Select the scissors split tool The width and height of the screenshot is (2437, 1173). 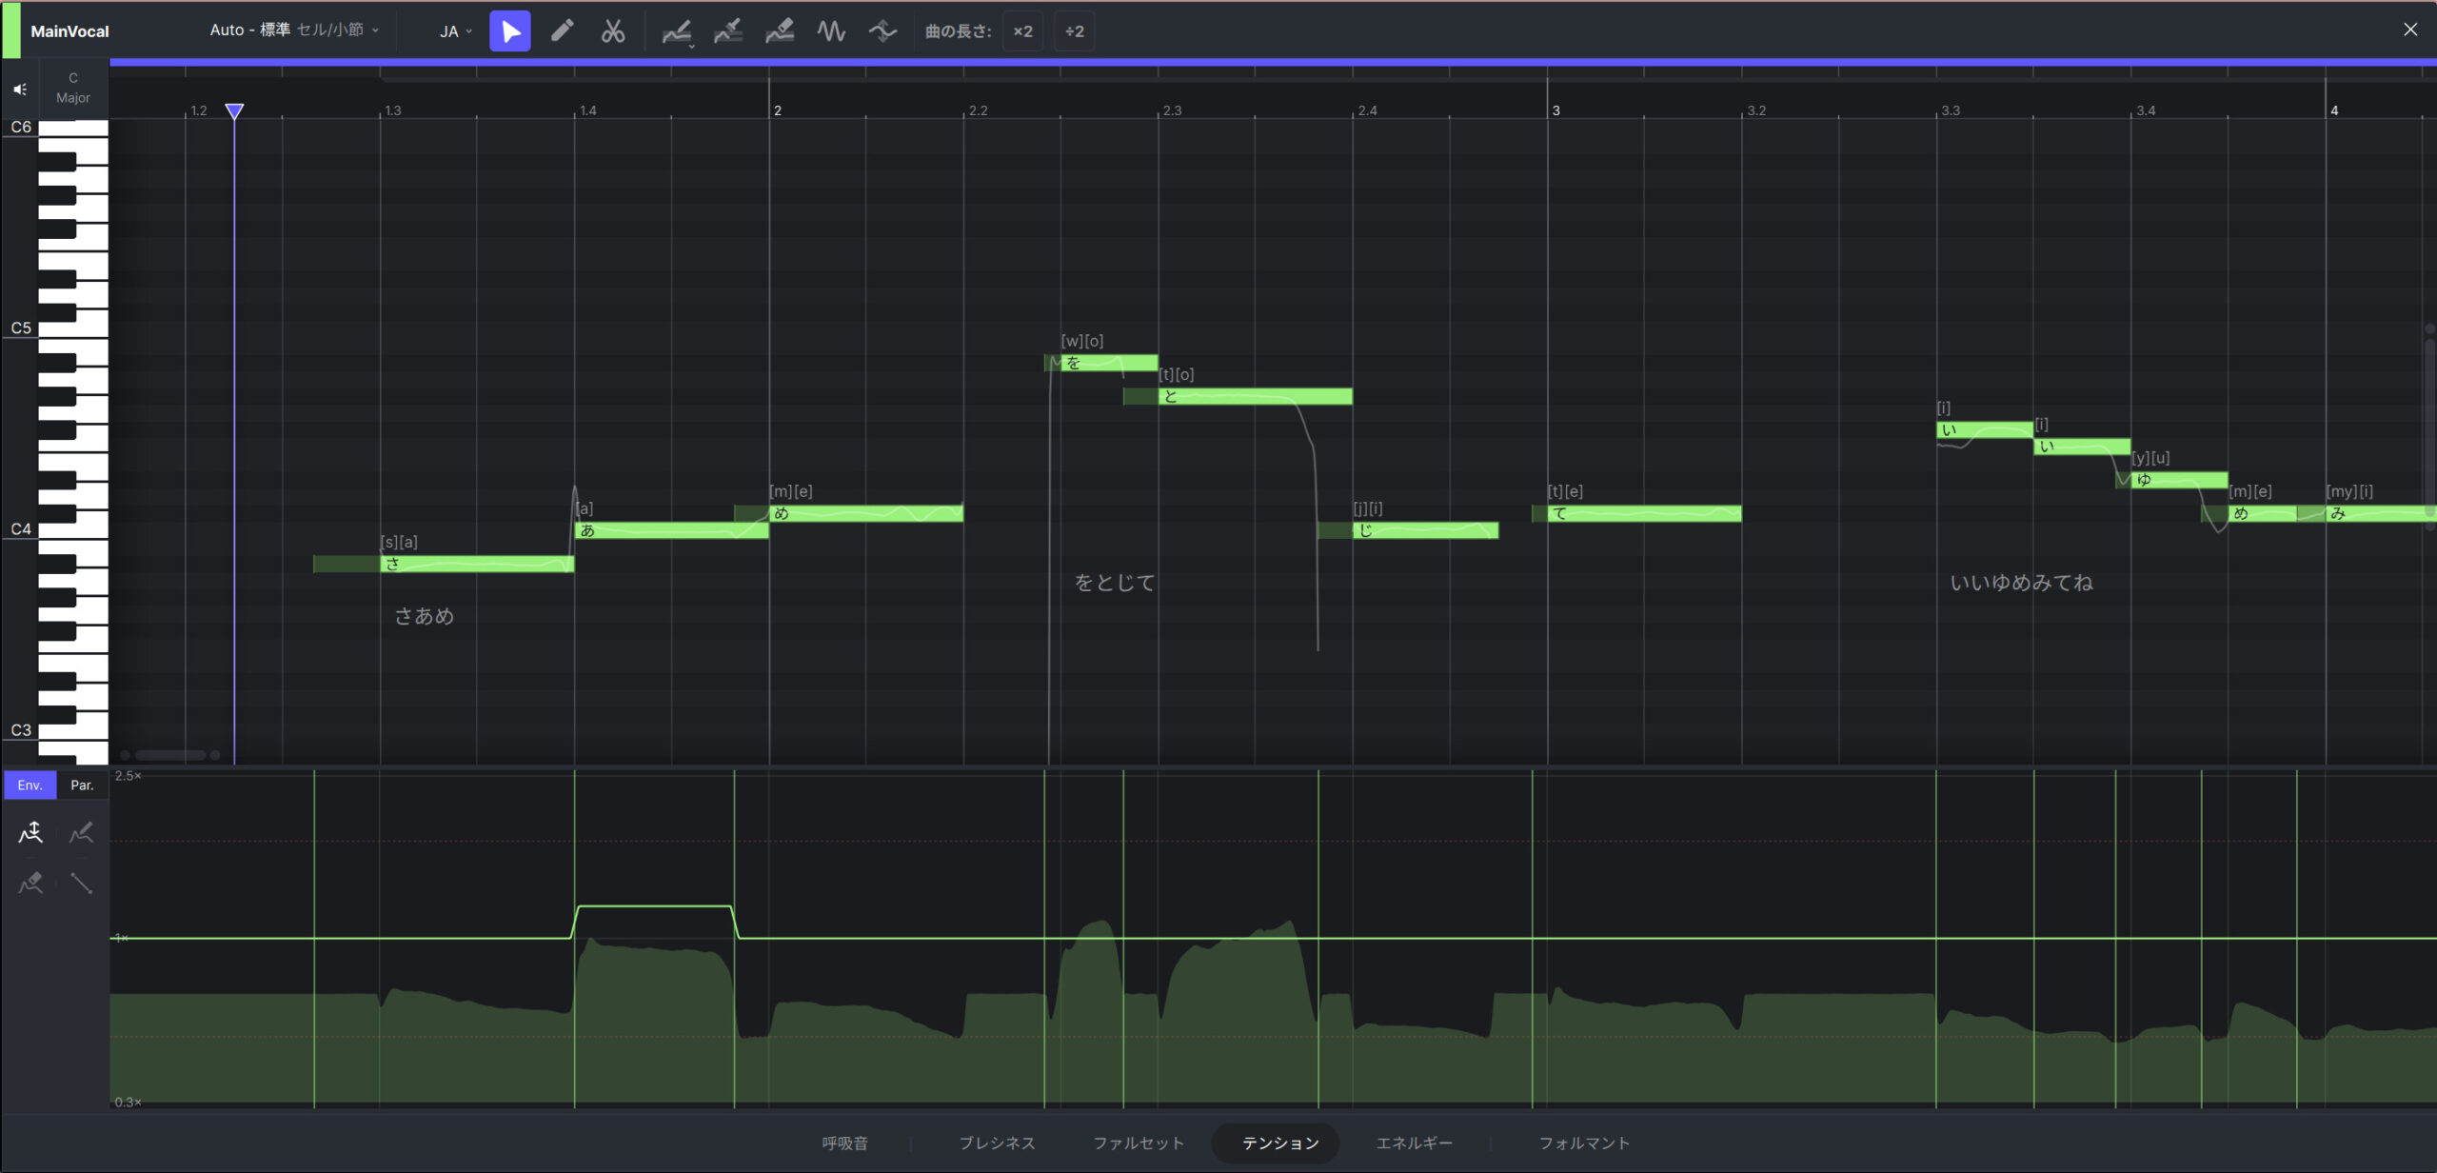(x=613, y=31)
